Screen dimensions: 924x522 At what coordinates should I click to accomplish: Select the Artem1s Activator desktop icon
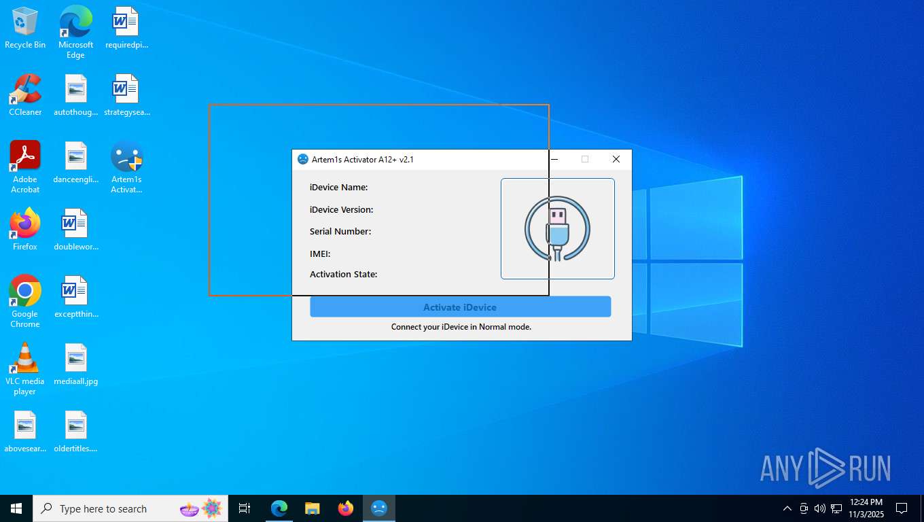[x=126, y=167]
